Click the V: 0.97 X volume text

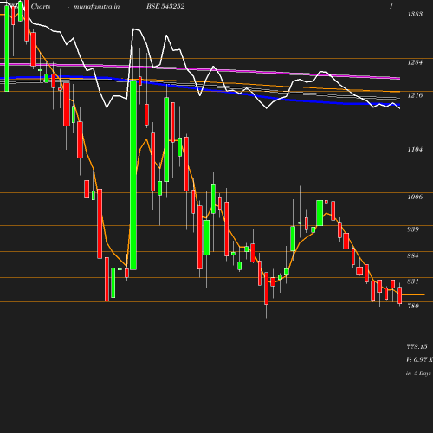tap(419, 359)
